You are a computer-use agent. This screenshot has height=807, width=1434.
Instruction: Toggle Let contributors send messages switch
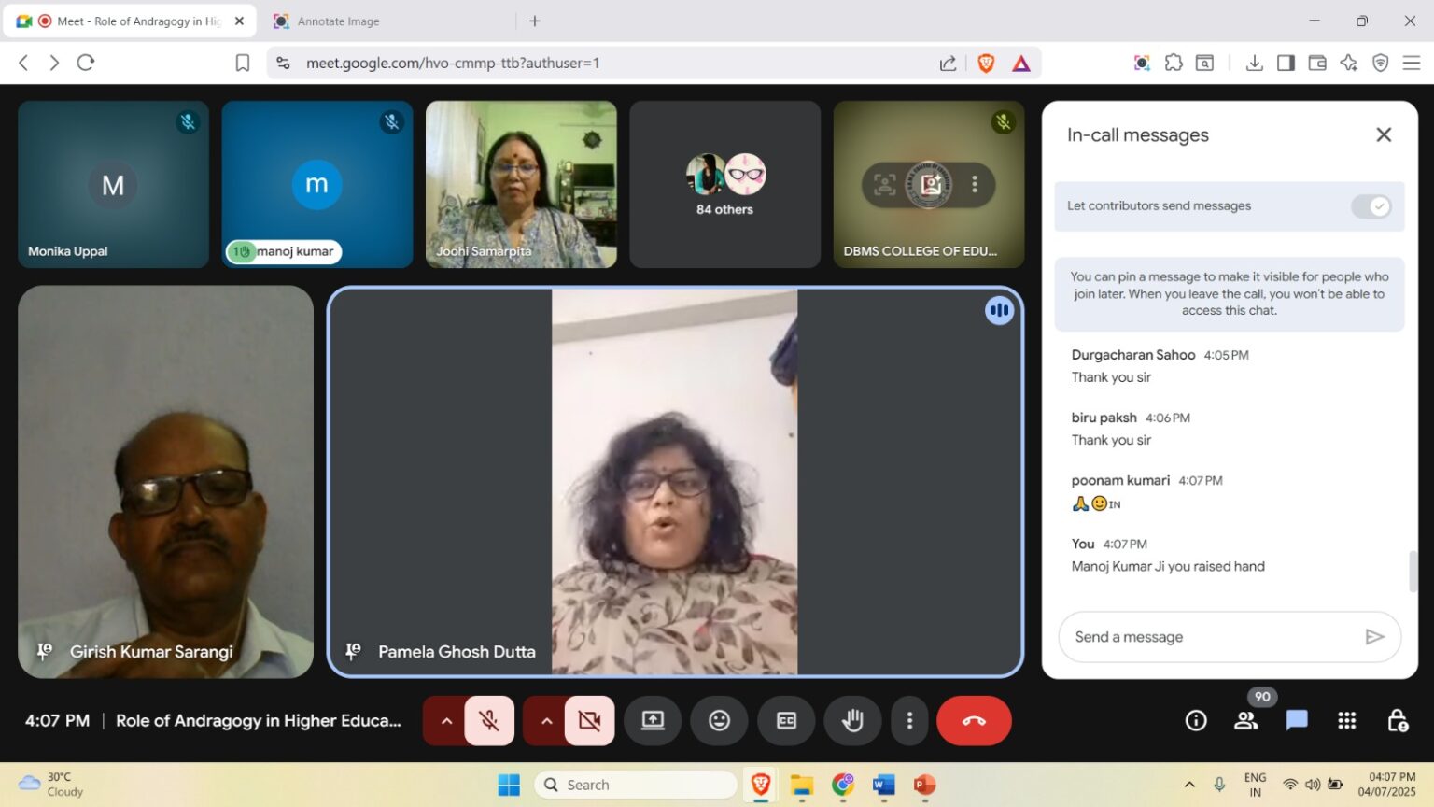pos(1371,206)
